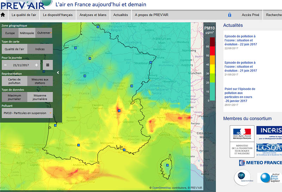Select the Strasbourg station marker
This screenshot has height=192, width=282.
[x=151, y=62]
